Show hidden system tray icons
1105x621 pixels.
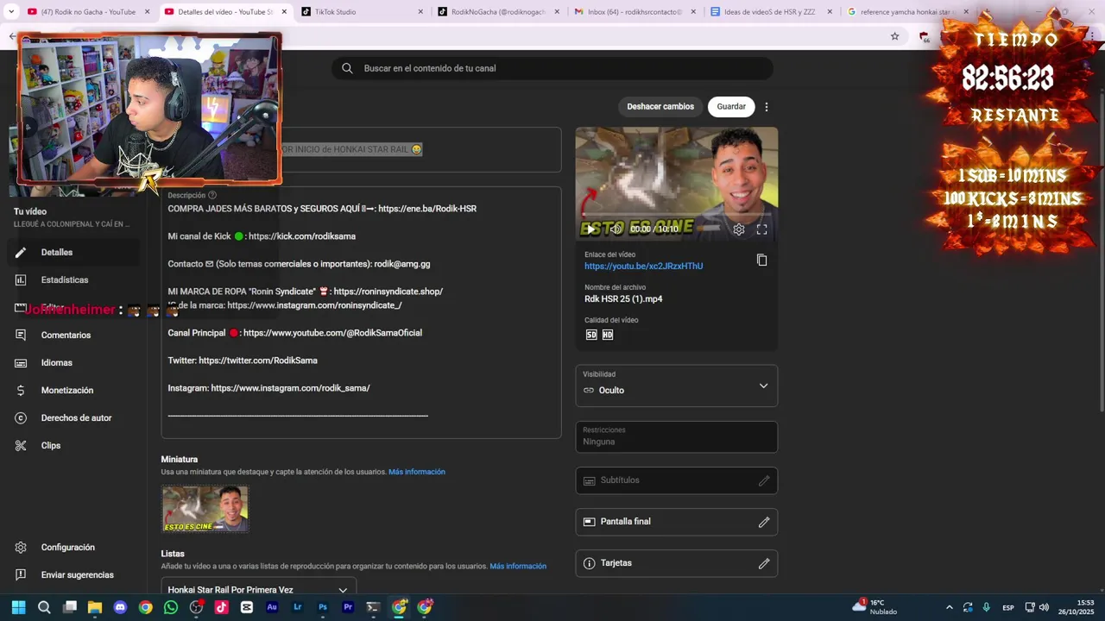tap(950, 607)
